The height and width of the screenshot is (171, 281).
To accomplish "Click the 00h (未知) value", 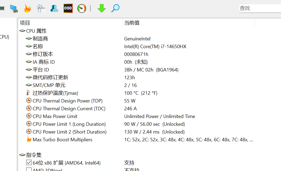I will 136,62.
